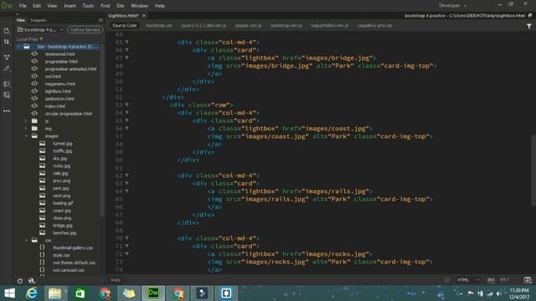Click the Source Code button

click(125, 26)
